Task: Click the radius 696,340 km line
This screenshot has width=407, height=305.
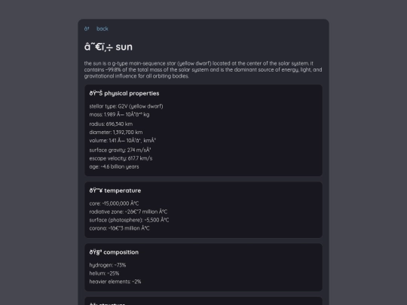Action: (x=111, y=124)
